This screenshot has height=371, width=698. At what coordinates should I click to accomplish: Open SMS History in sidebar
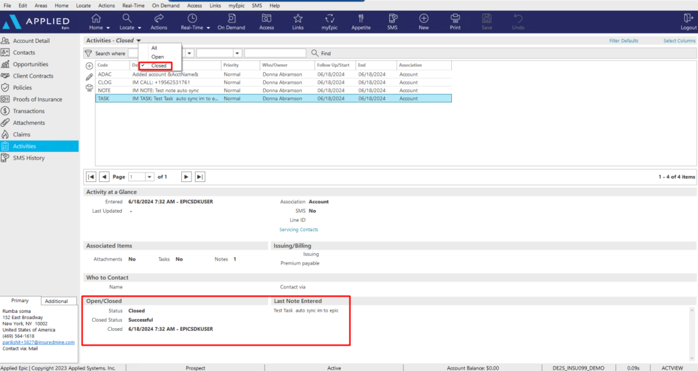click(29, 158)
